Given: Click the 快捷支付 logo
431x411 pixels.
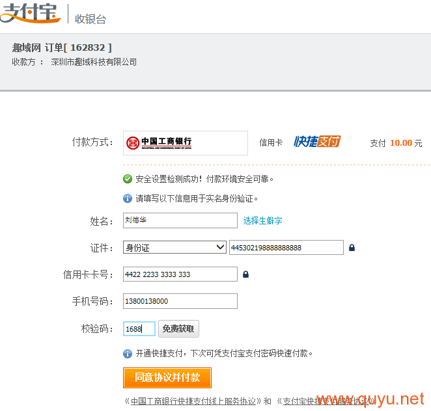Looking at the screenshot, I should [x=317, y=142].
